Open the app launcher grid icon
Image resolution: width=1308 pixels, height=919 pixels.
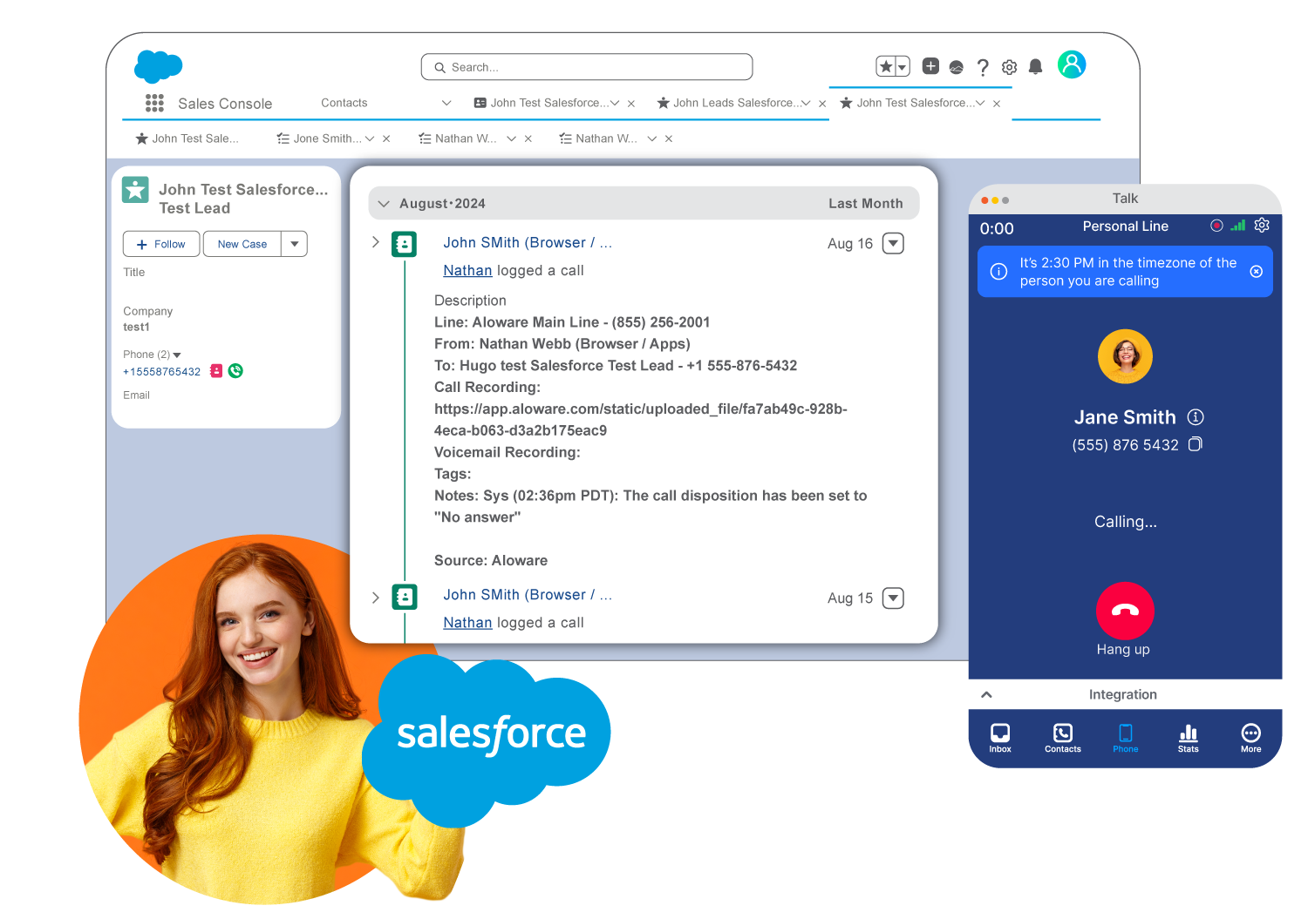point(154,103)
